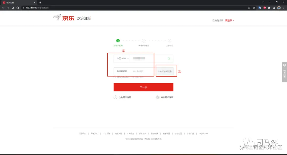Screen dimensions: 287x155
Task: Click the 销售联盟 footer link
Action: (166, 134)
